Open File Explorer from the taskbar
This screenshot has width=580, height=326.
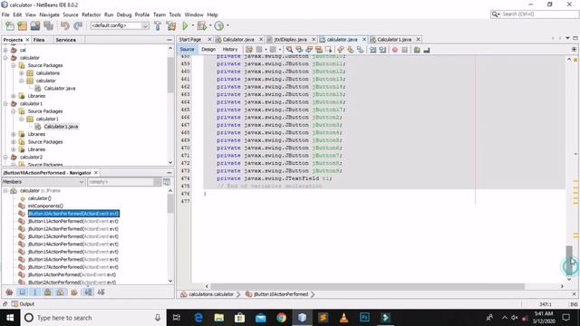pyautogui.click(x=219, y=318)
